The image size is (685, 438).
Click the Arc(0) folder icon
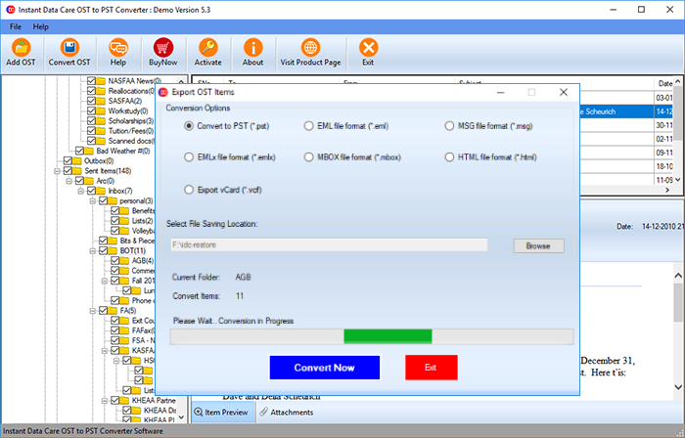[90, 181]
